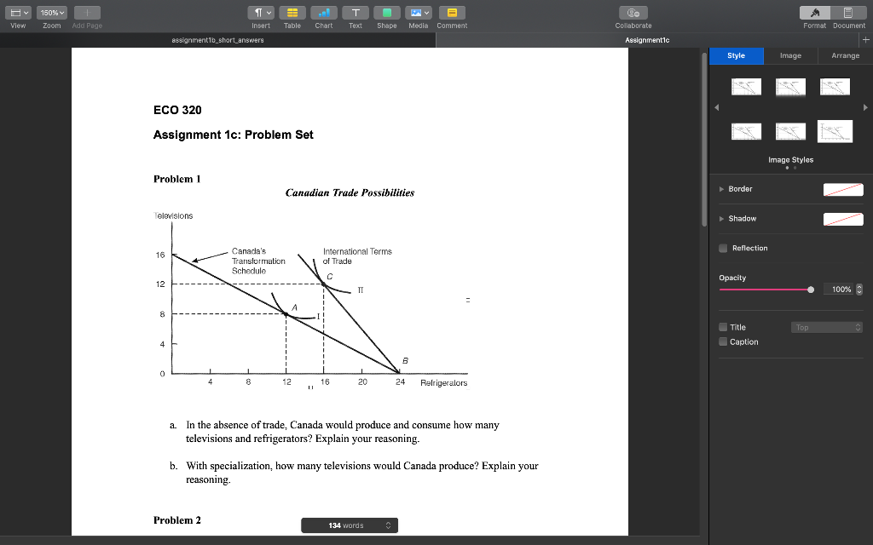Enable the Caption checkbox
The height and width of the screenshot is (545, 873).
pos(722,341)
